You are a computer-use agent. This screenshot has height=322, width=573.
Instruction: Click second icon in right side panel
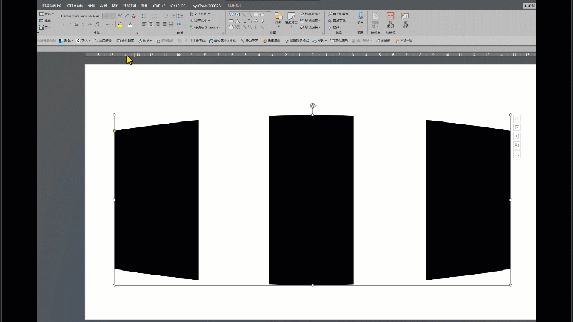pos(517,127)
